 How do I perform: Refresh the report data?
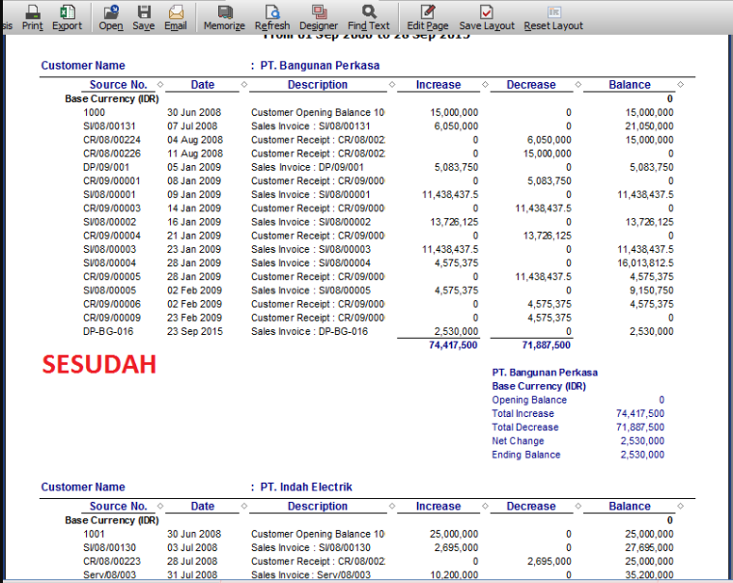[x=272, y=17]
